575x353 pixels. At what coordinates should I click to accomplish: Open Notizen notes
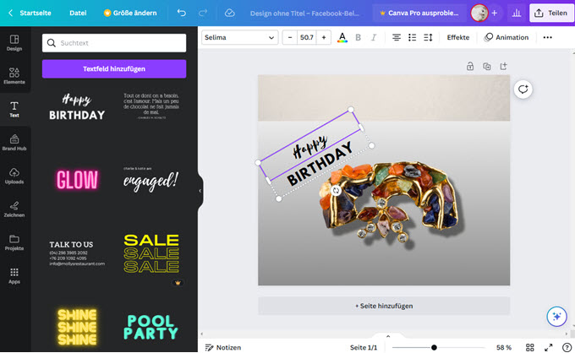coord(223,347)
